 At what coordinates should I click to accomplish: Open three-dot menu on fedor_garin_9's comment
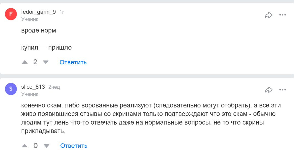[x=282, y=15]
